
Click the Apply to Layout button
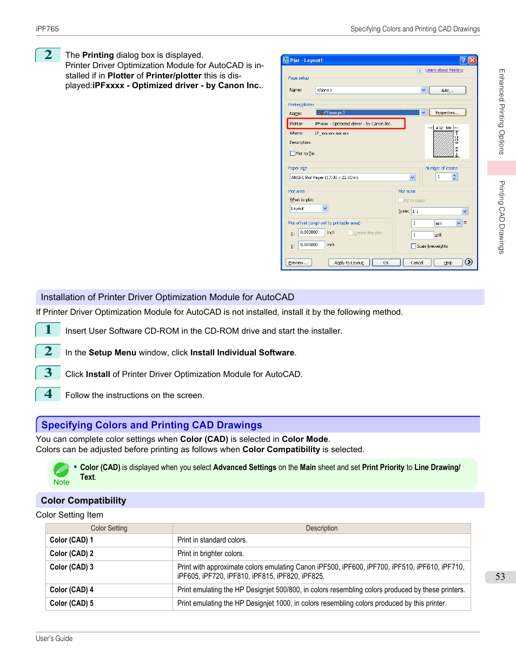[x=349, y=262]
